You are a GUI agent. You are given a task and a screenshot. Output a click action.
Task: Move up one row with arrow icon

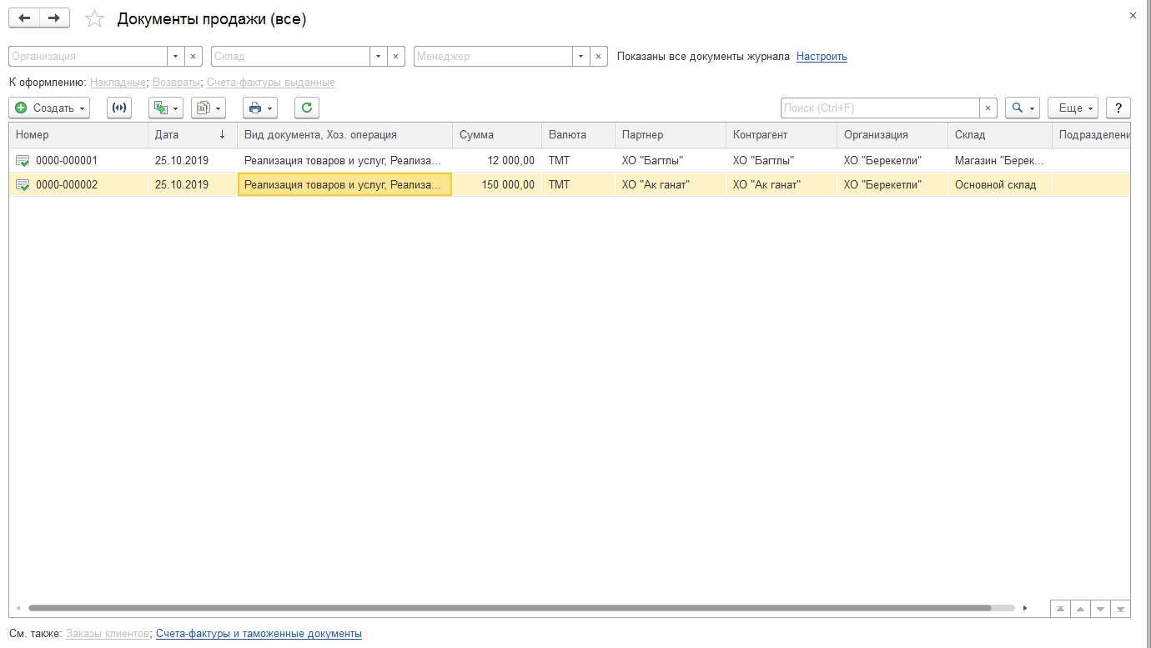pyautogui.click(x=1080, y=609)
